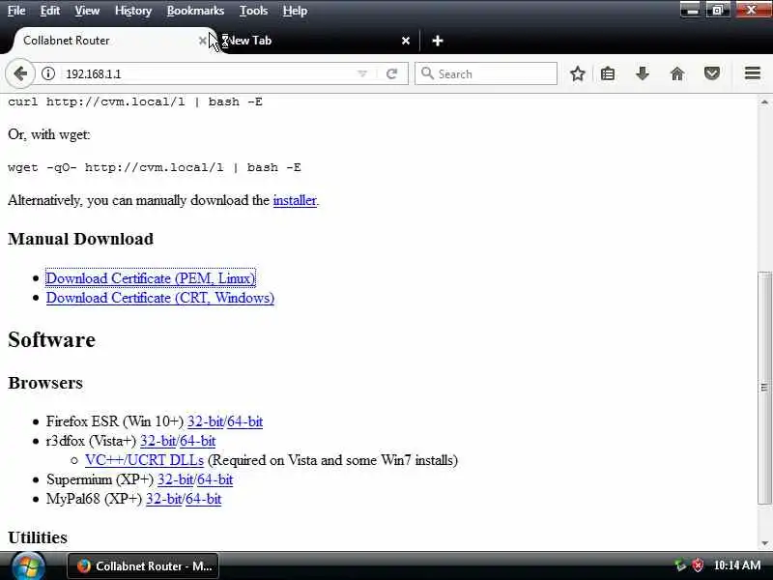Select Collabnet Router taskbar button
This screenshot has width=773, height=580.
[143, 566]
